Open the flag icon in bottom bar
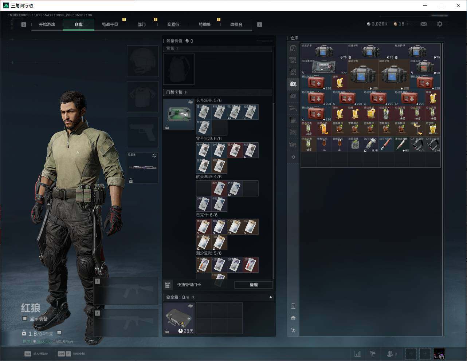 click(373, 354)
